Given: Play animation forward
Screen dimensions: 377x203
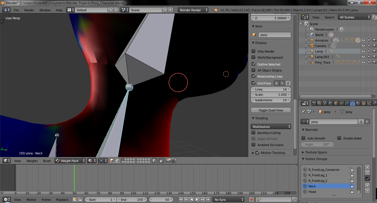Looking at the screenshot, I should pyautogui.click(x=197, y=200).
